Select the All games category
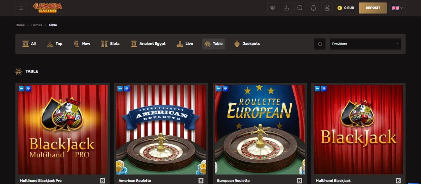The width and height of the screenshot is (421, 184). (29, 44)
